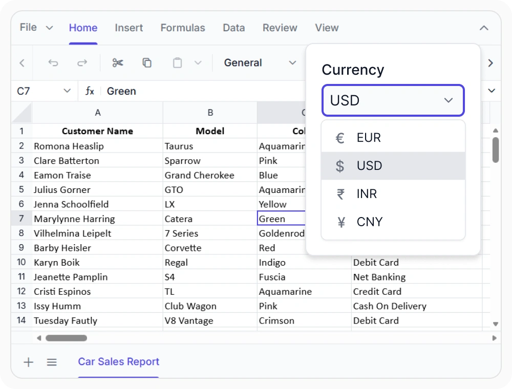Click the vertical scrollbar thumb
The height and width of the screenshot is (389, 512).
[495, 150]
